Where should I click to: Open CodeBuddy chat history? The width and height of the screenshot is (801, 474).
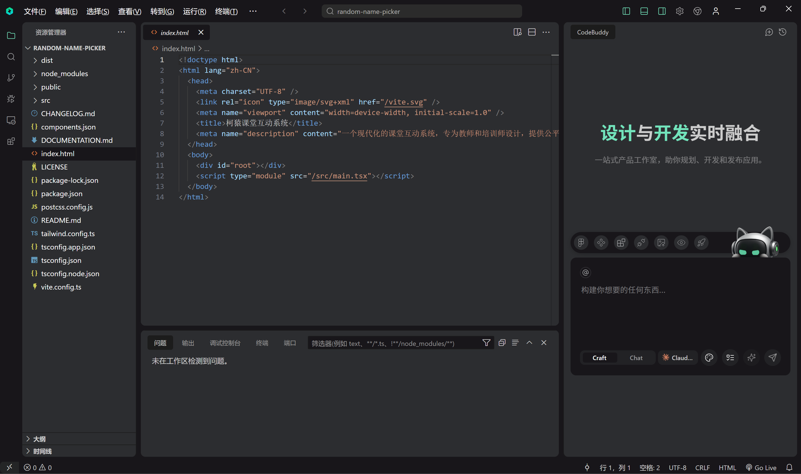pos(782,32)
